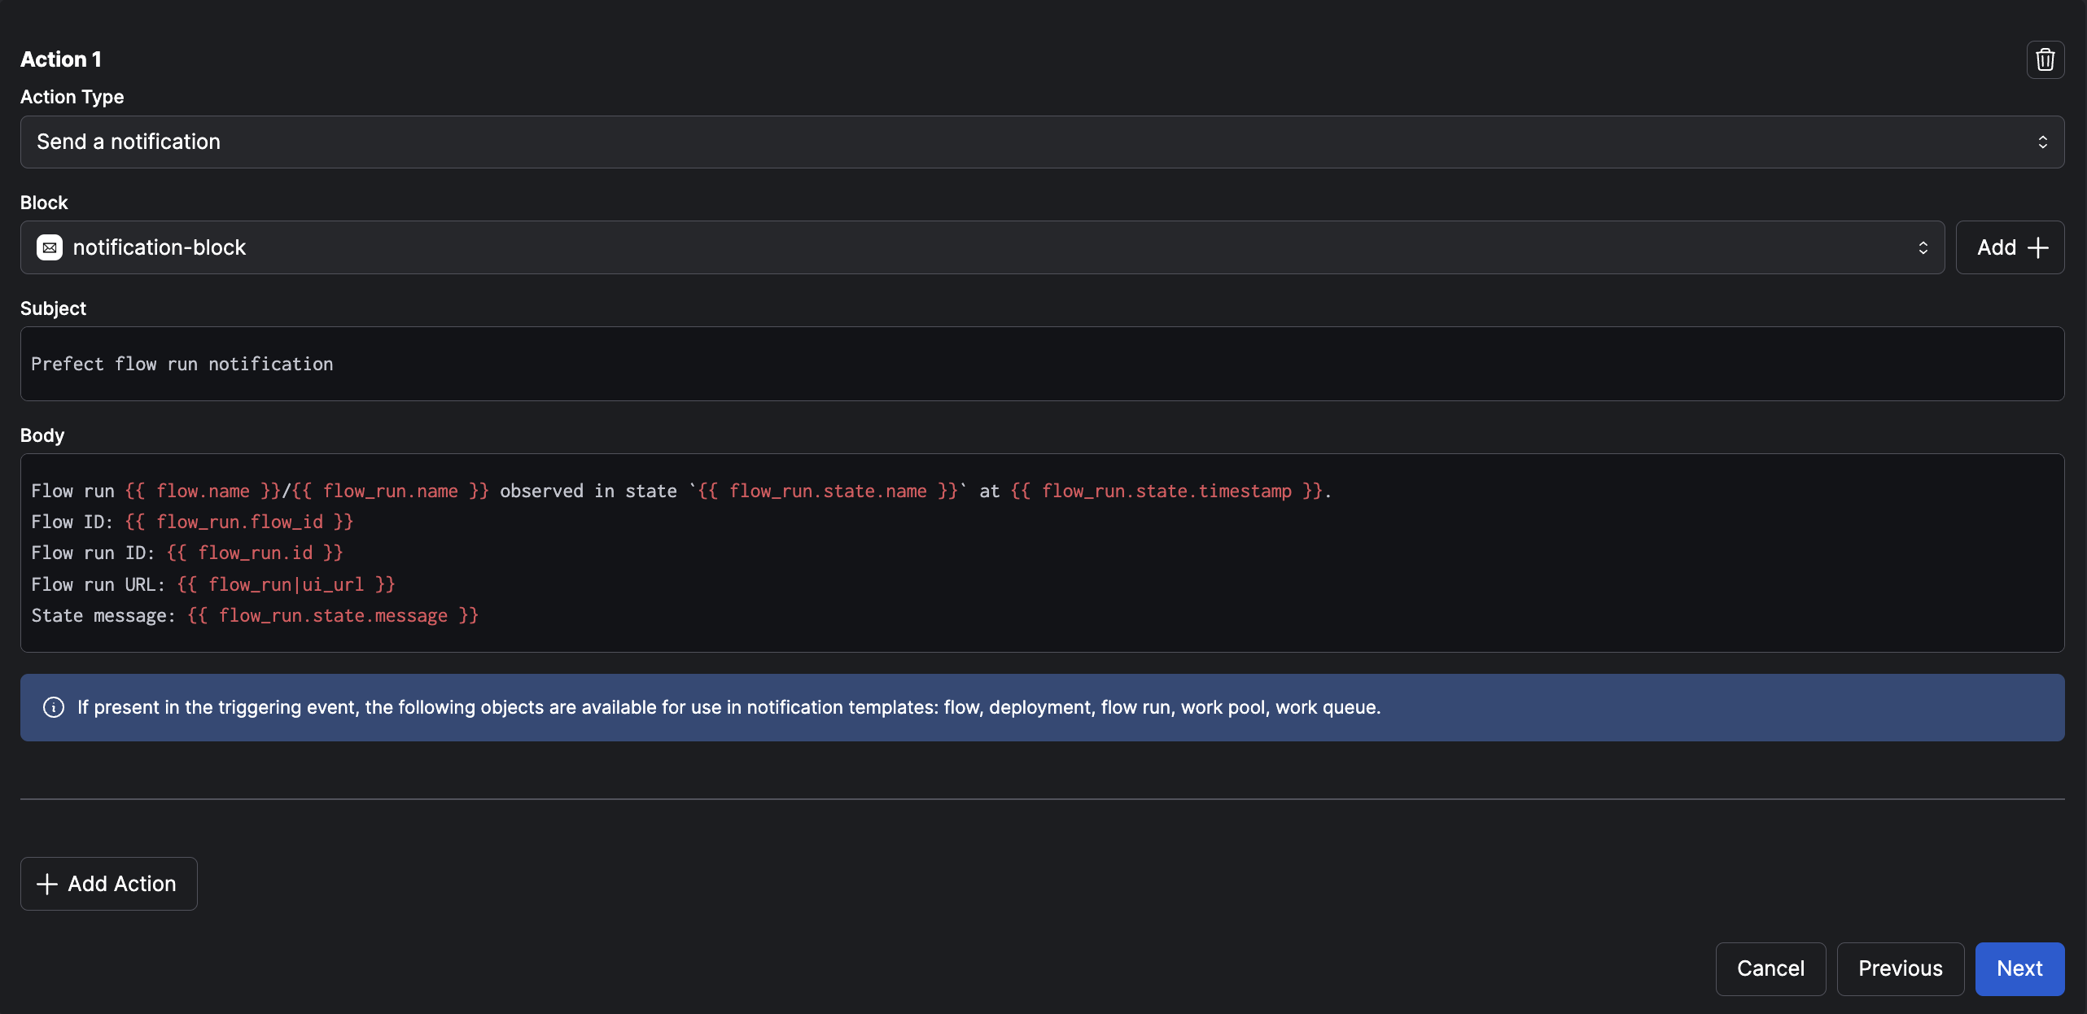Click the '{{ flow_run.state.timestamp }}' variable
This screenshot has width=2087, height=1014.
click(1166, 491)
